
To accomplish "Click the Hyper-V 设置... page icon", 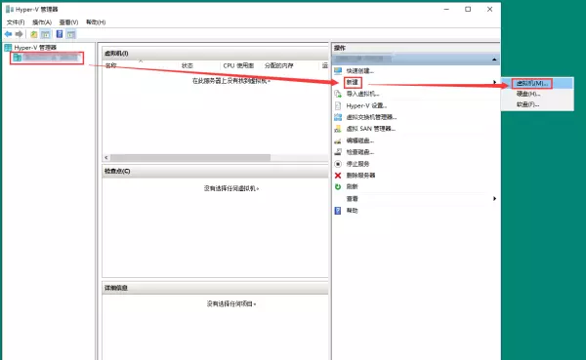I will 338,105.
